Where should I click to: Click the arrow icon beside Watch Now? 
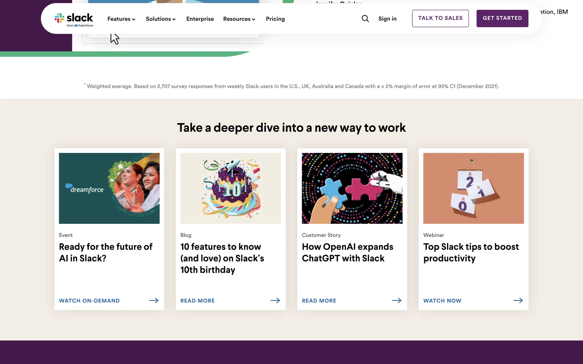point(518,300)
